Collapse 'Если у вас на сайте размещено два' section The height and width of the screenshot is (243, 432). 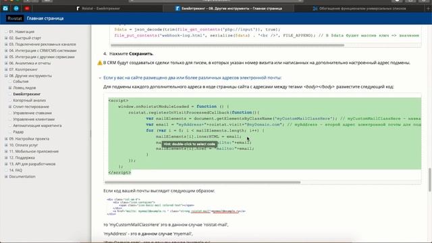point(100,78)
